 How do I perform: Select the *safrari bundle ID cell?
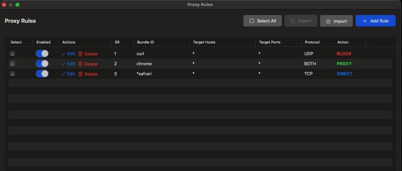[x=144, y=74]
